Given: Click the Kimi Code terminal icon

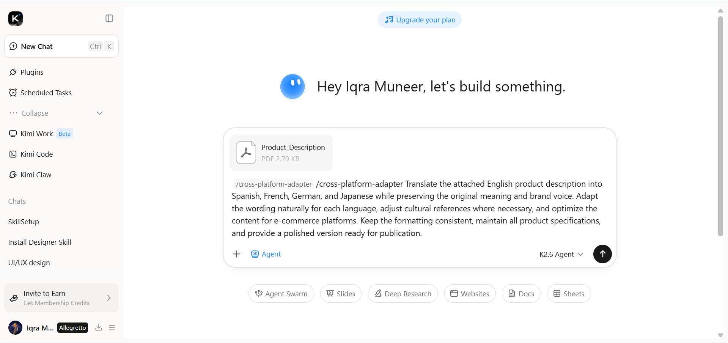Looking at the screenshot, I should pyautogui.click(x=13, y=154).
